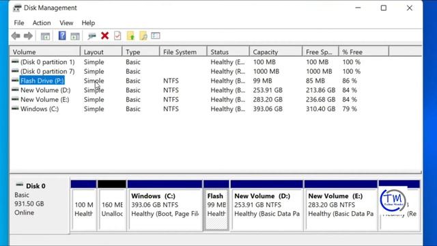Select the Flash Drive (P:) volume

pos(42,81)
